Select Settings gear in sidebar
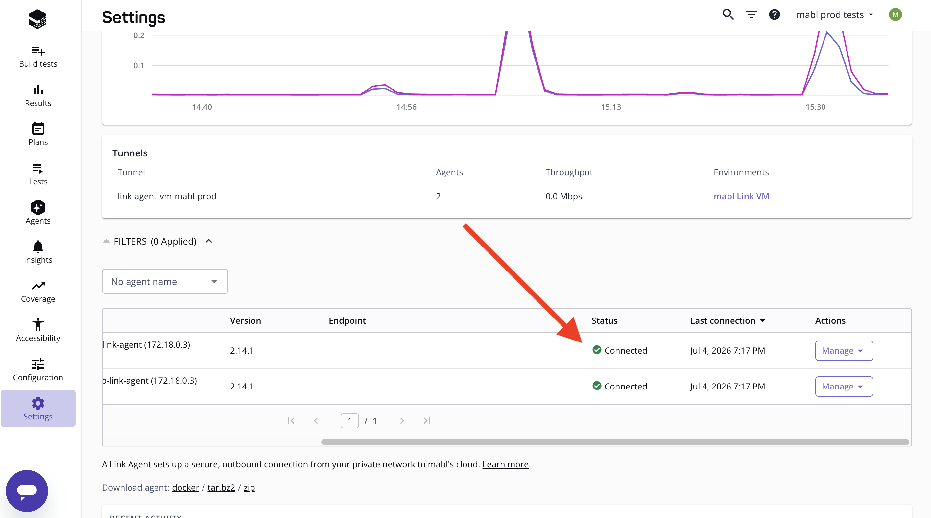Image resolution: width=931 pixels, height=518 pixels. click(38, 409)
